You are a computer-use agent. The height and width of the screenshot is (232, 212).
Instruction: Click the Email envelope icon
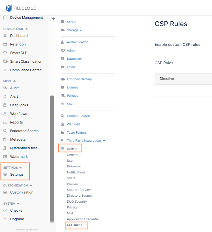pyautogui.click(x=62, y=67)
